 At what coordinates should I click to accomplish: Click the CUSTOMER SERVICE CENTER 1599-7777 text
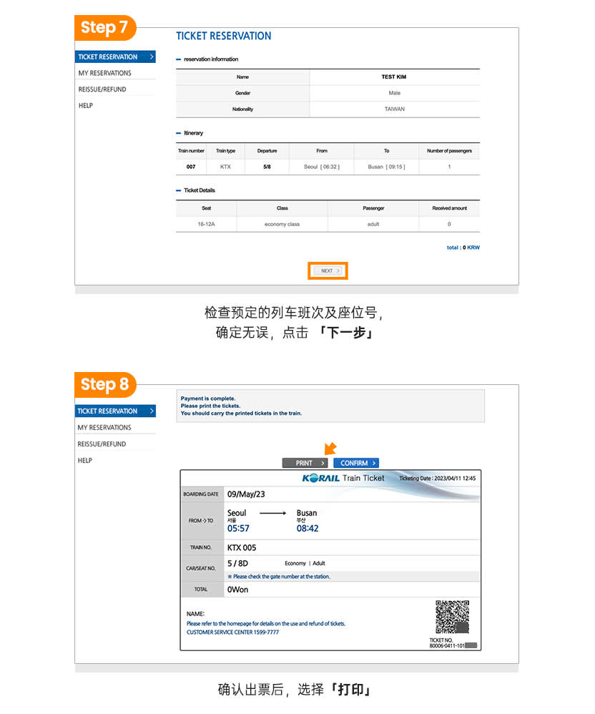pyautogui.click(x=232, y=632)
